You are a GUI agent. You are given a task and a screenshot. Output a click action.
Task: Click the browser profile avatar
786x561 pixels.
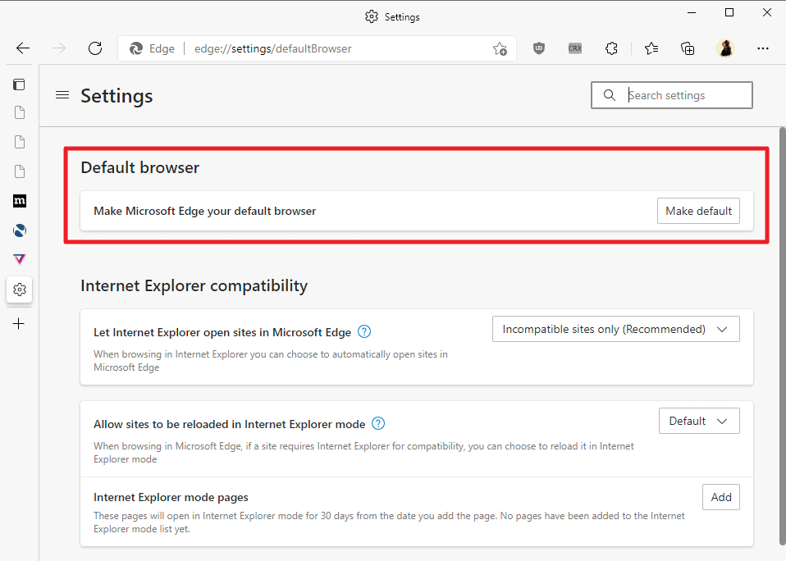tap(726, 48)
